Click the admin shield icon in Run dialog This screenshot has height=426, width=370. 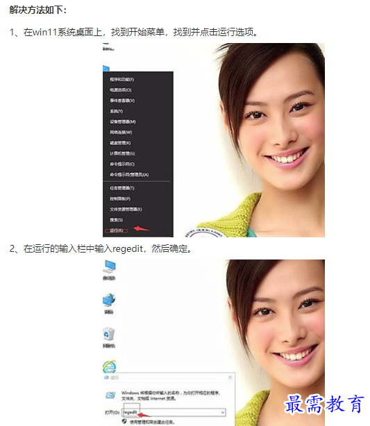124,421
